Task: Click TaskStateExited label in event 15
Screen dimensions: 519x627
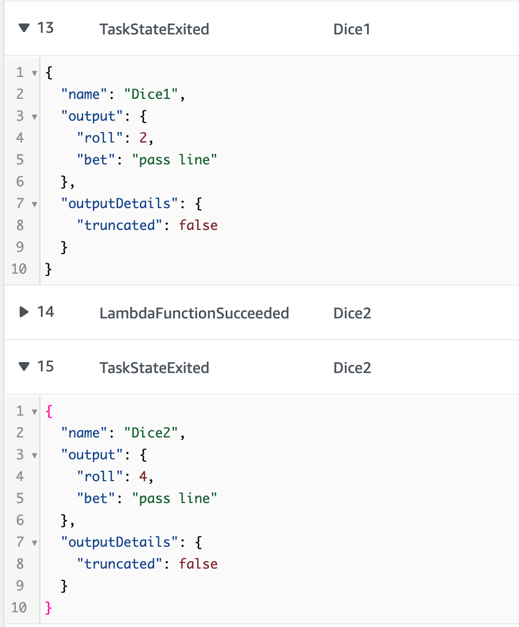Action: click(x=155, y=368)
